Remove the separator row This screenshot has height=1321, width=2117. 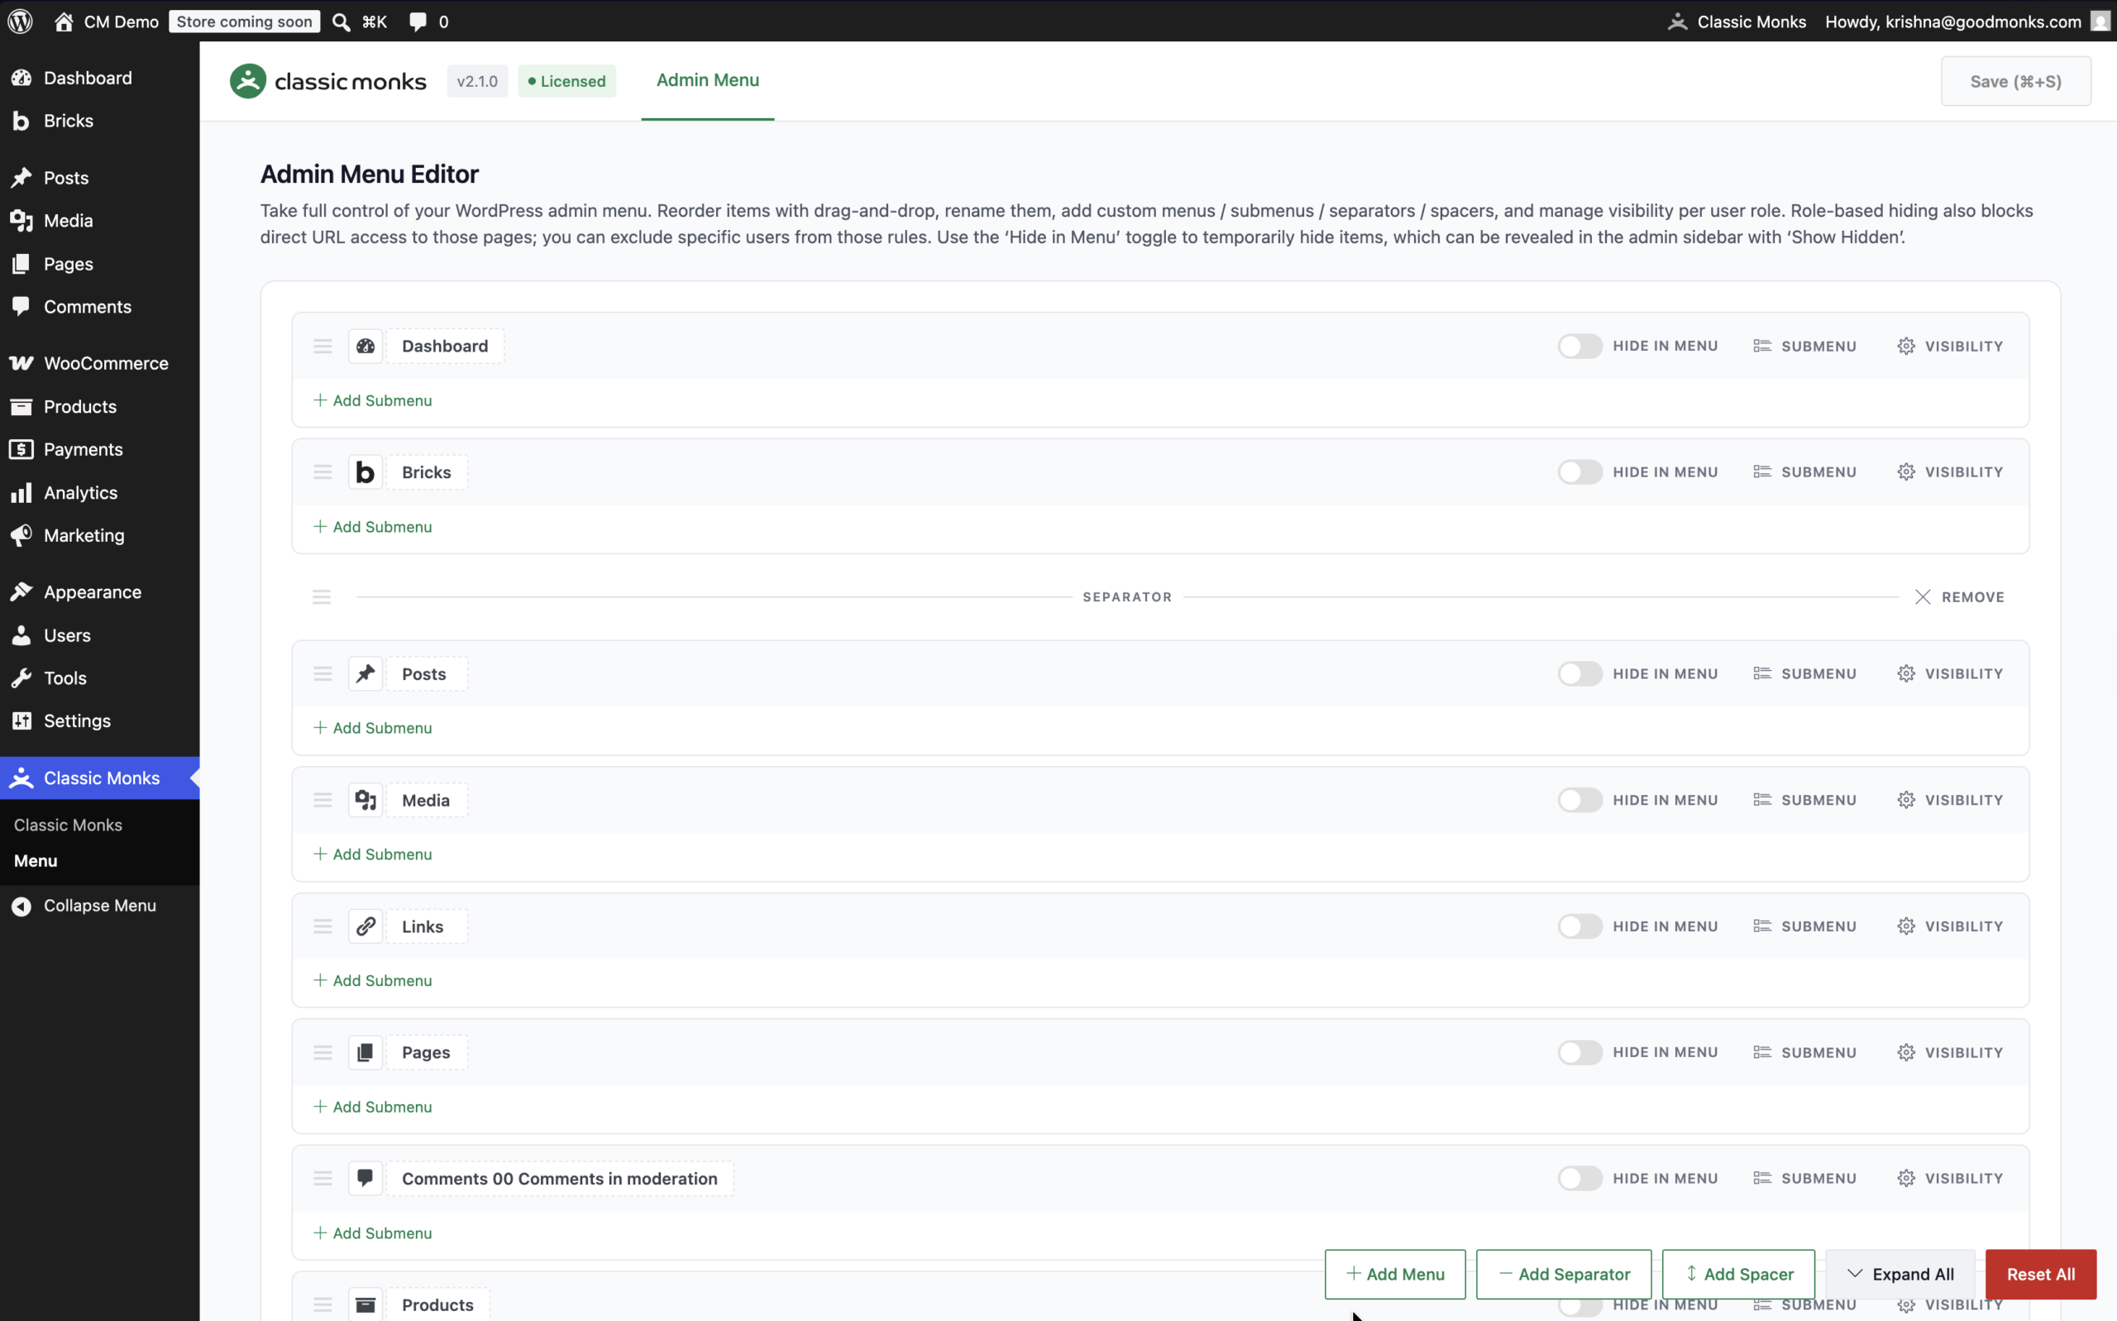coord(1959,596)
